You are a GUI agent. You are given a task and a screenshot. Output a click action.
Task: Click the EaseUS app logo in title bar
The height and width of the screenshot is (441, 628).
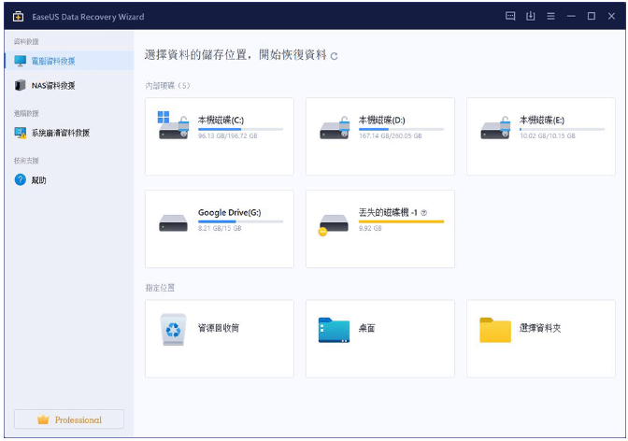[18, 17]
